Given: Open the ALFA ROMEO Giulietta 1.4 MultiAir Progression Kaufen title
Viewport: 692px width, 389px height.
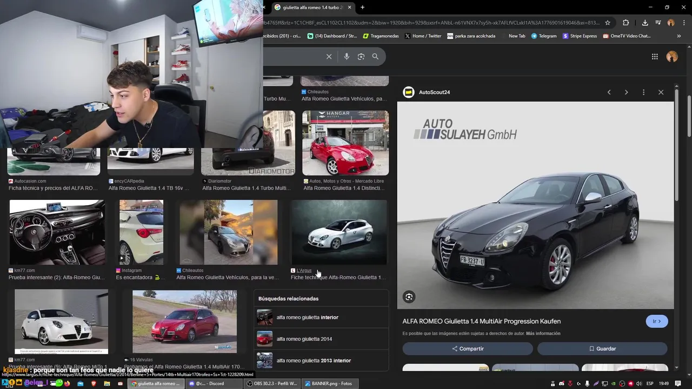Looking at the screenshot, I should click(x=481, y=321).
